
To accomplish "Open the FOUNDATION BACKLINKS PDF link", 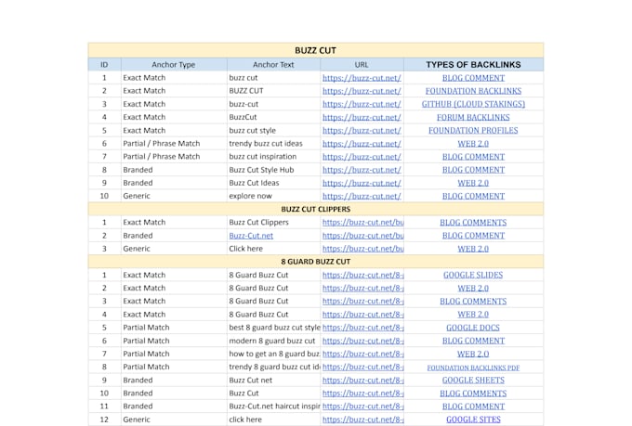I will pos(473,368).
